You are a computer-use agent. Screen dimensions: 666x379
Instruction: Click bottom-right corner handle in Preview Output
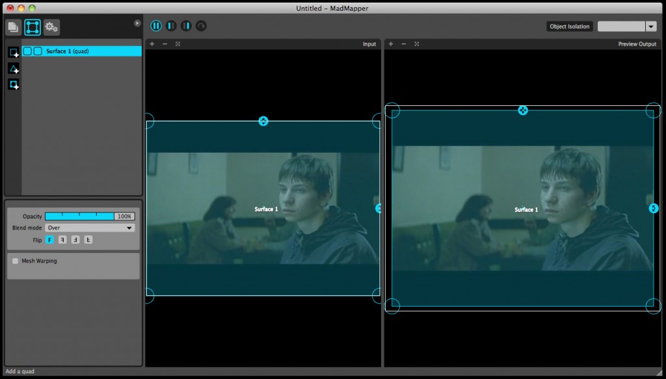point(653,306)
